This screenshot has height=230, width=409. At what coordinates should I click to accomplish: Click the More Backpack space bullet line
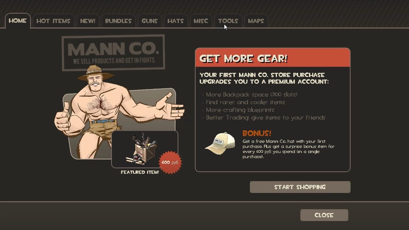click(251, 95)
